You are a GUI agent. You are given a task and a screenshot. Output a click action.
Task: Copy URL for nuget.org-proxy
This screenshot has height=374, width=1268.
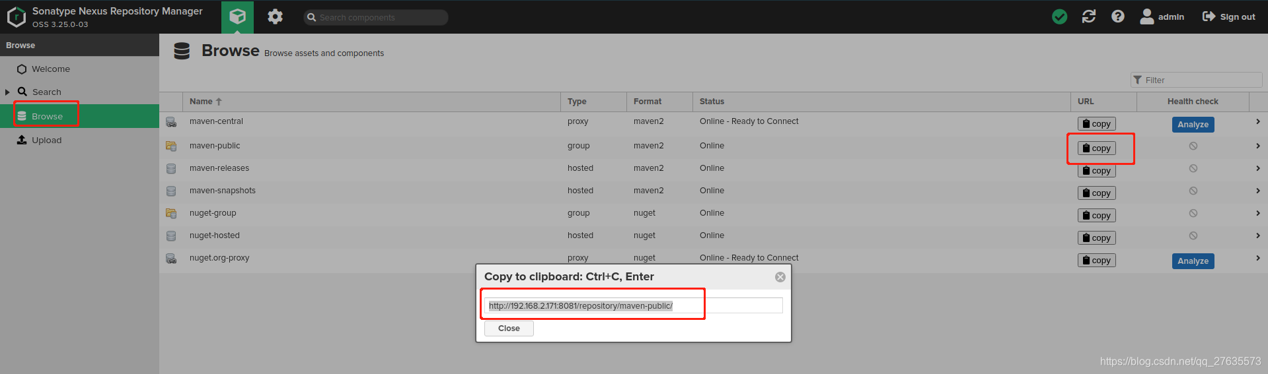click(x=1097, y=261)
